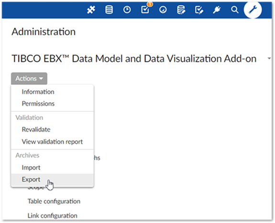Open the database edit pencil icon

coord(181,10)
